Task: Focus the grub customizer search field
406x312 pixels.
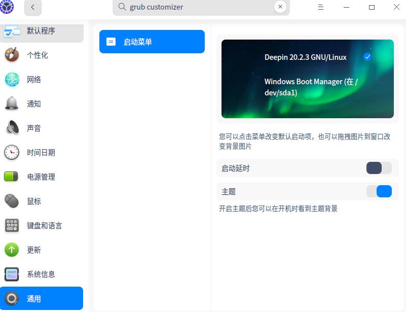Action: click(201, 7)
